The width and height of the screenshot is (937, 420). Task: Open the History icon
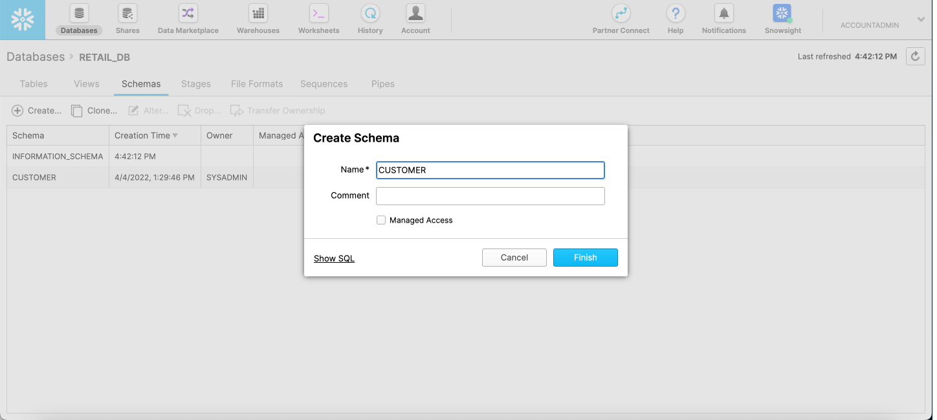(370, 14)
